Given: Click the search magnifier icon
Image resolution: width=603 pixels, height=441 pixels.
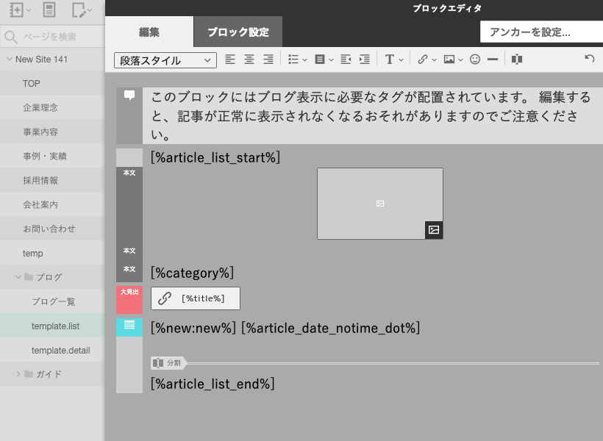Looking at the screenshot, I should point(11,37).
